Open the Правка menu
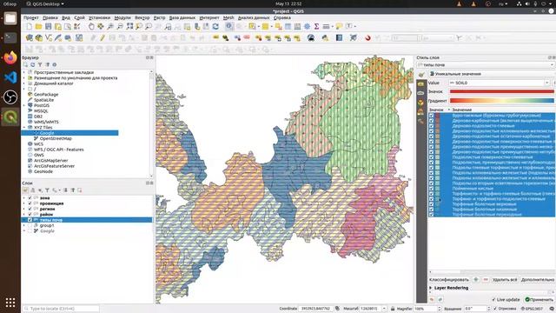The width and height of the screenshot is (556, 313). tap(50, 17)
